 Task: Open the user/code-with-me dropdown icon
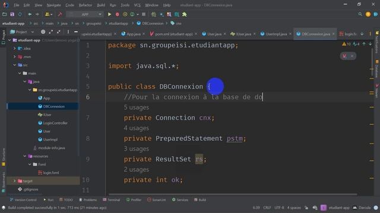click(49, 14)
